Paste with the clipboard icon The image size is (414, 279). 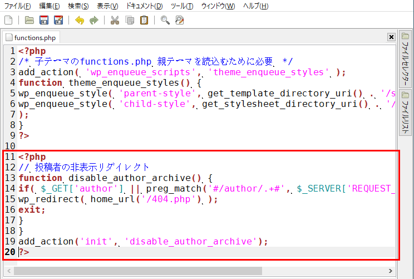pos(144,20)
